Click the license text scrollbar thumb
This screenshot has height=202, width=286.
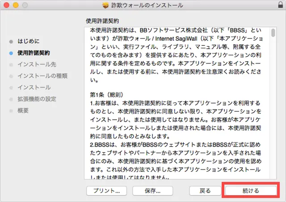pyautogui.click(x=273, y=33)
